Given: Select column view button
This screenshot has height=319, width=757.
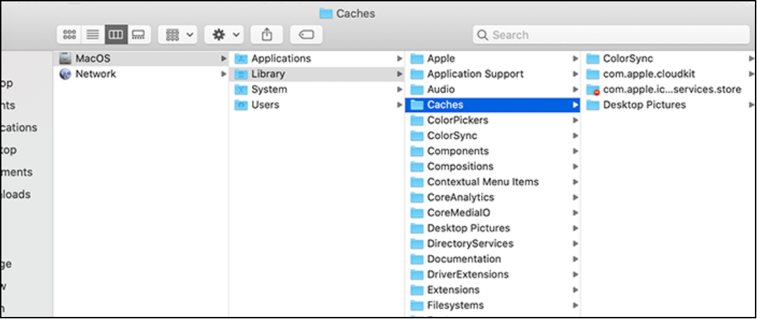Looking at the screenshot, I should coord(116,34).
